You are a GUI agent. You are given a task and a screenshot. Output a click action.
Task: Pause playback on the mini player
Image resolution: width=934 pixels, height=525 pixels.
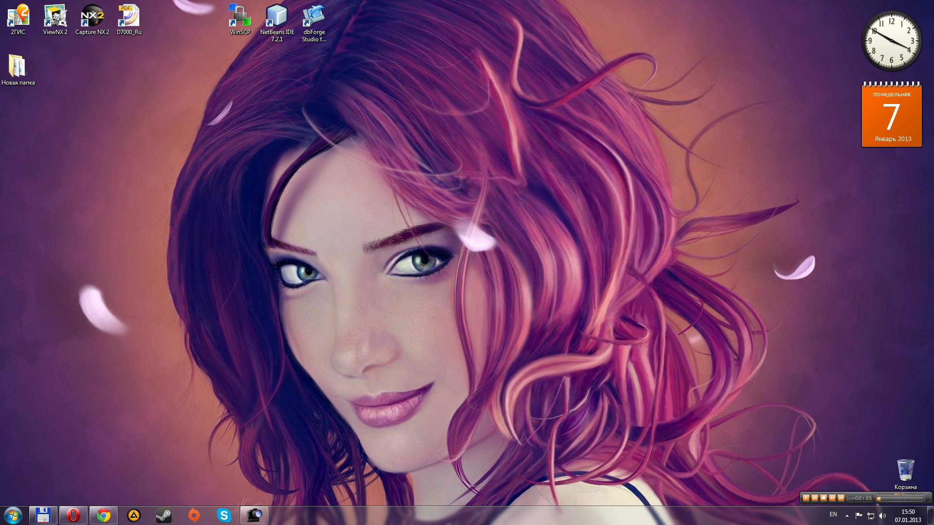pos(815,498)
